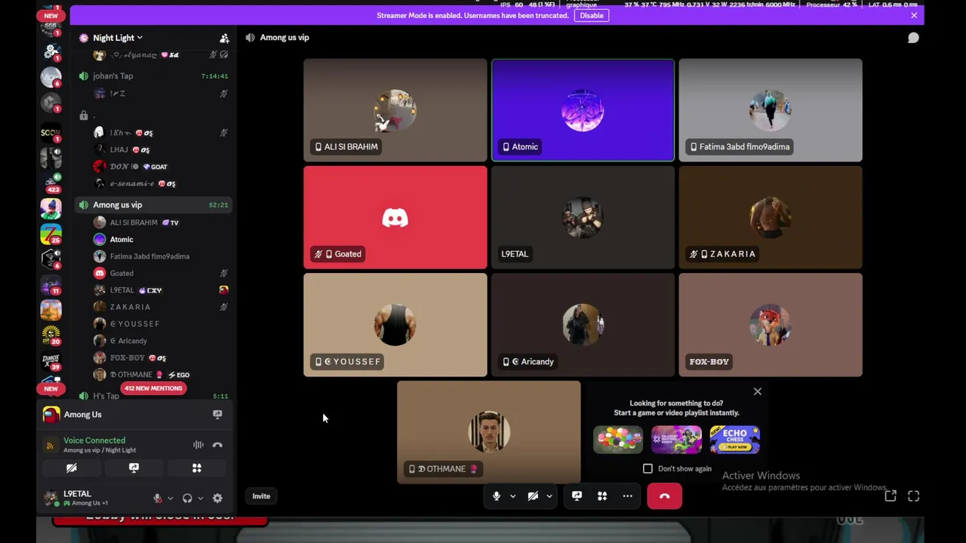Turn on camera in the call control bar

(533, 496)
